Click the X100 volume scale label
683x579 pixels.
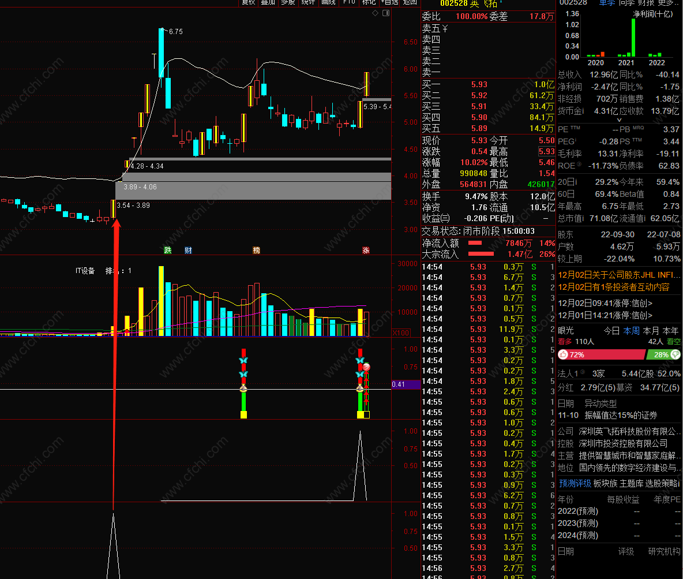[401, 333]
